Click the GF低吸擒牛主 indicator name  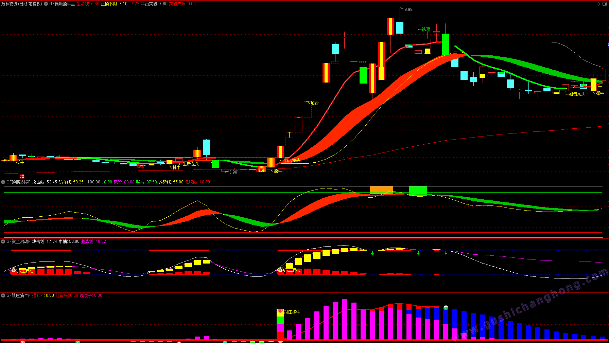point(62,4)
